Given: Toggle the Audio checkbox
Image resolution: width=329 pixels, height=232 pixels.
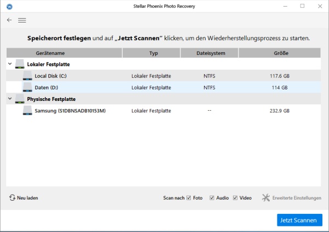Looking at the screenshot, I should [212, 198].
